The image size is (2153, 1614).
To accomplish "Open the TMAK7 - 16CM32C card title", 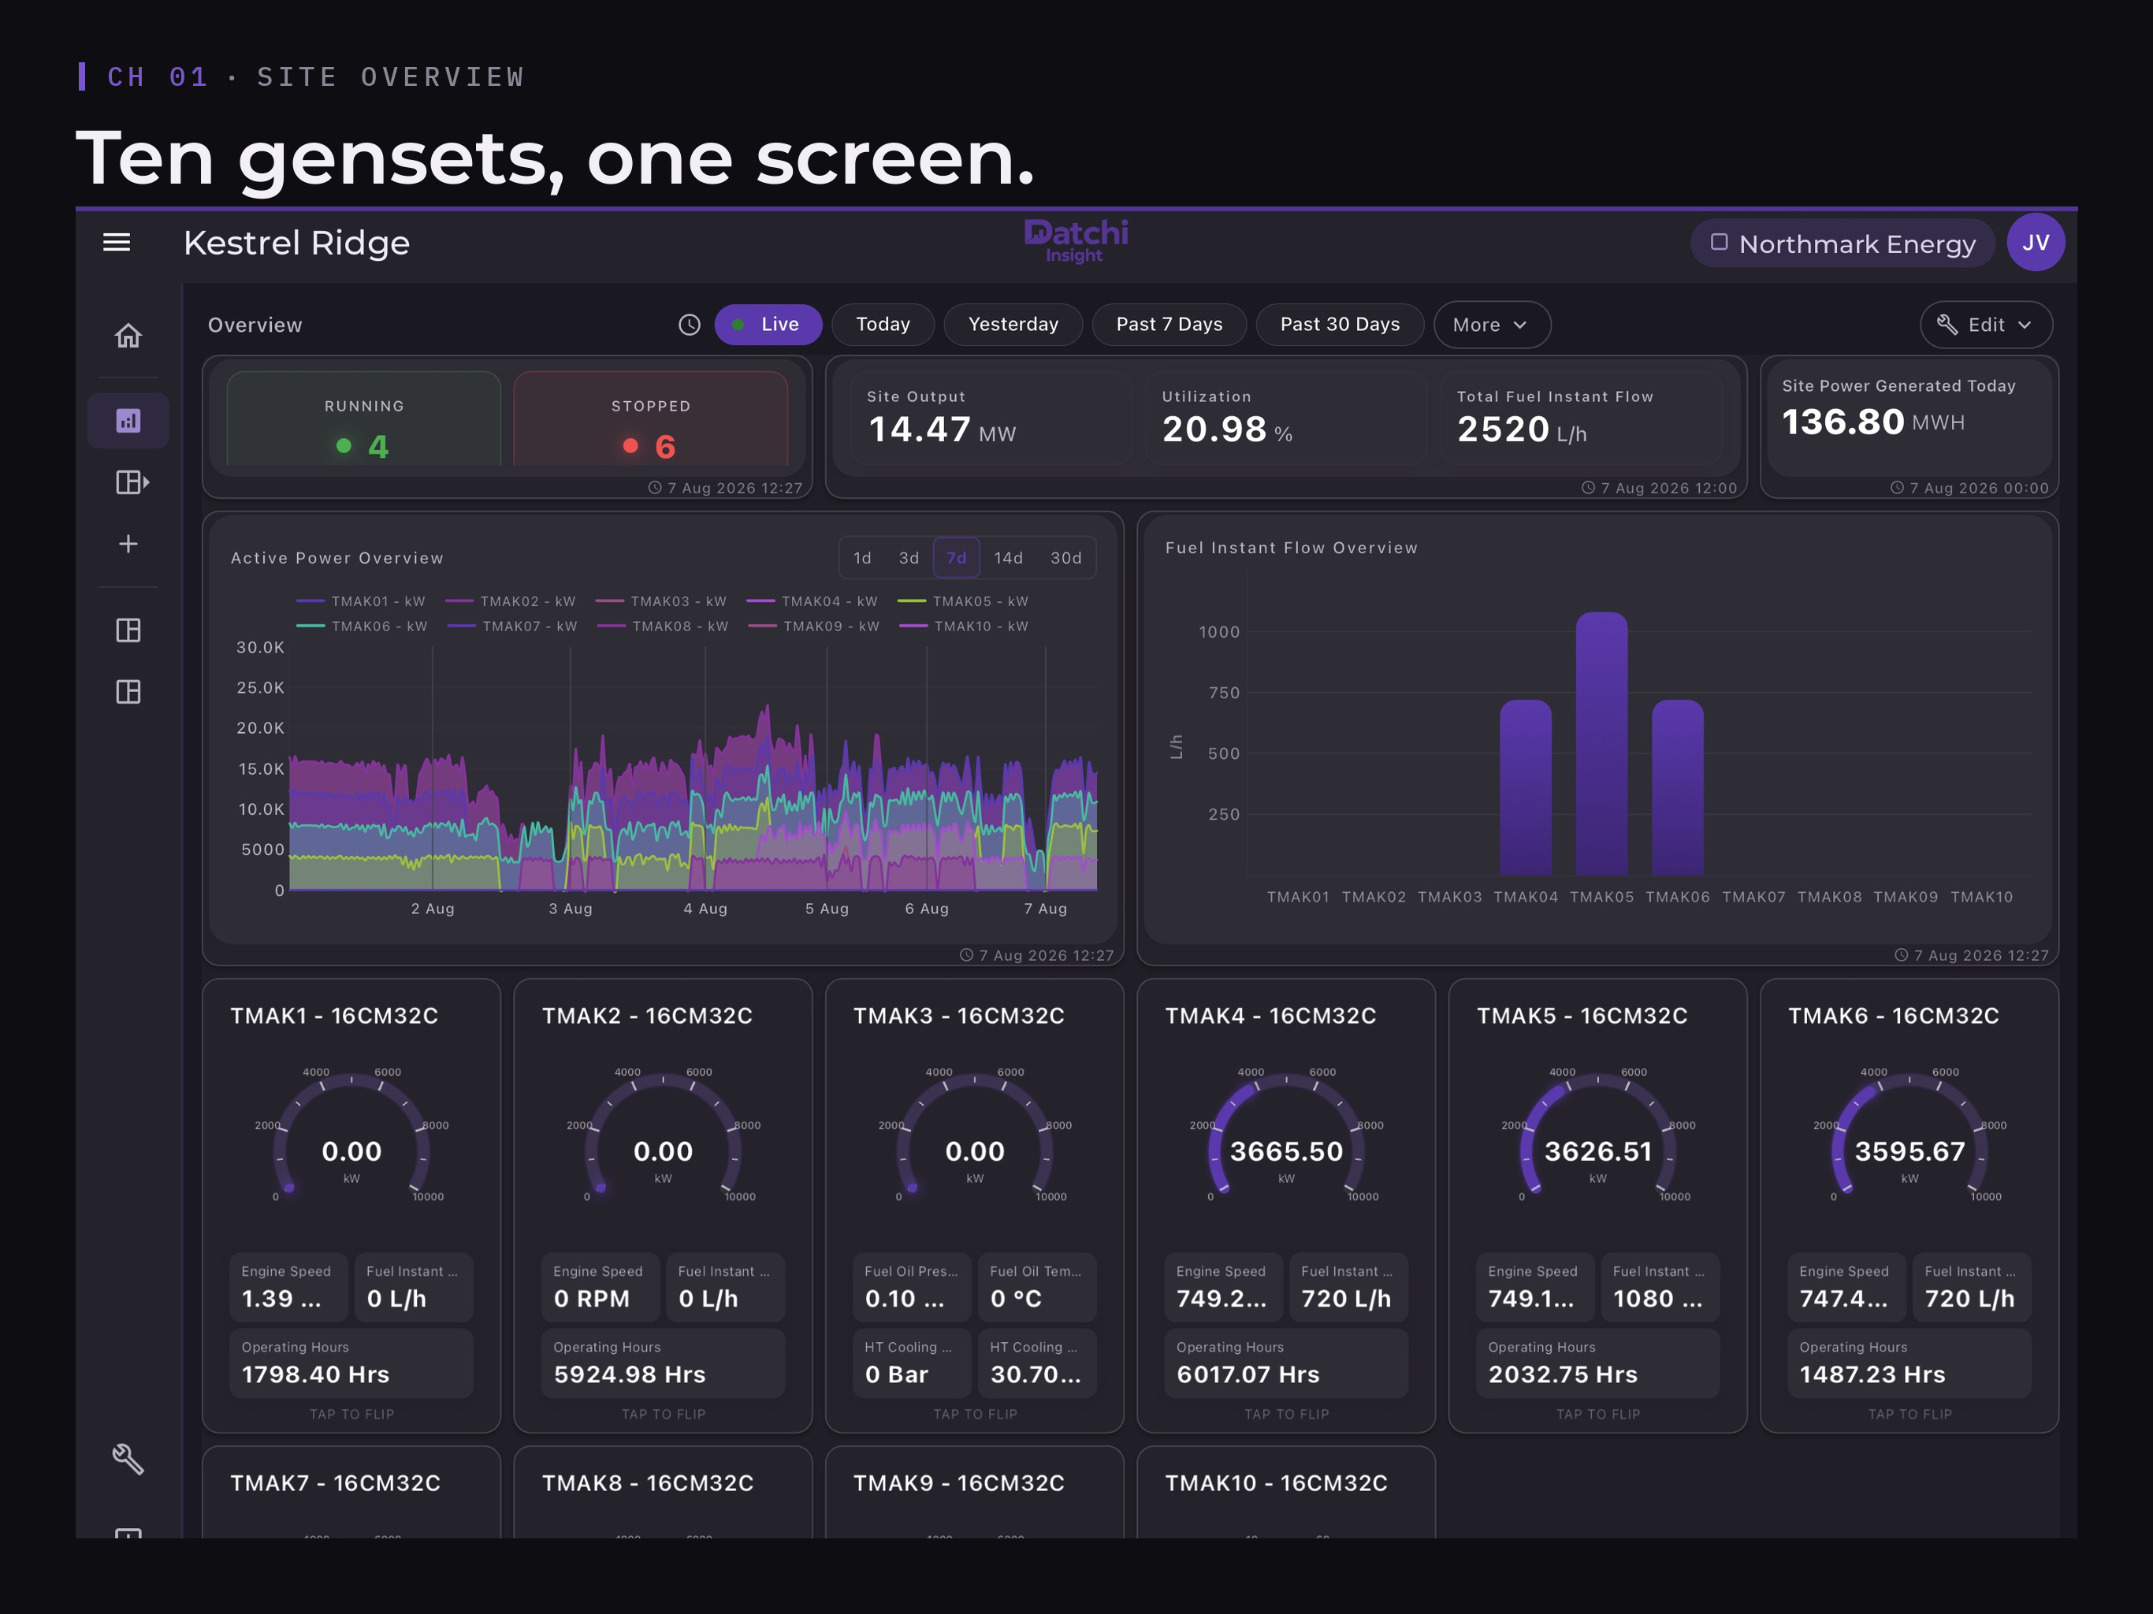I will (335, 1482).
